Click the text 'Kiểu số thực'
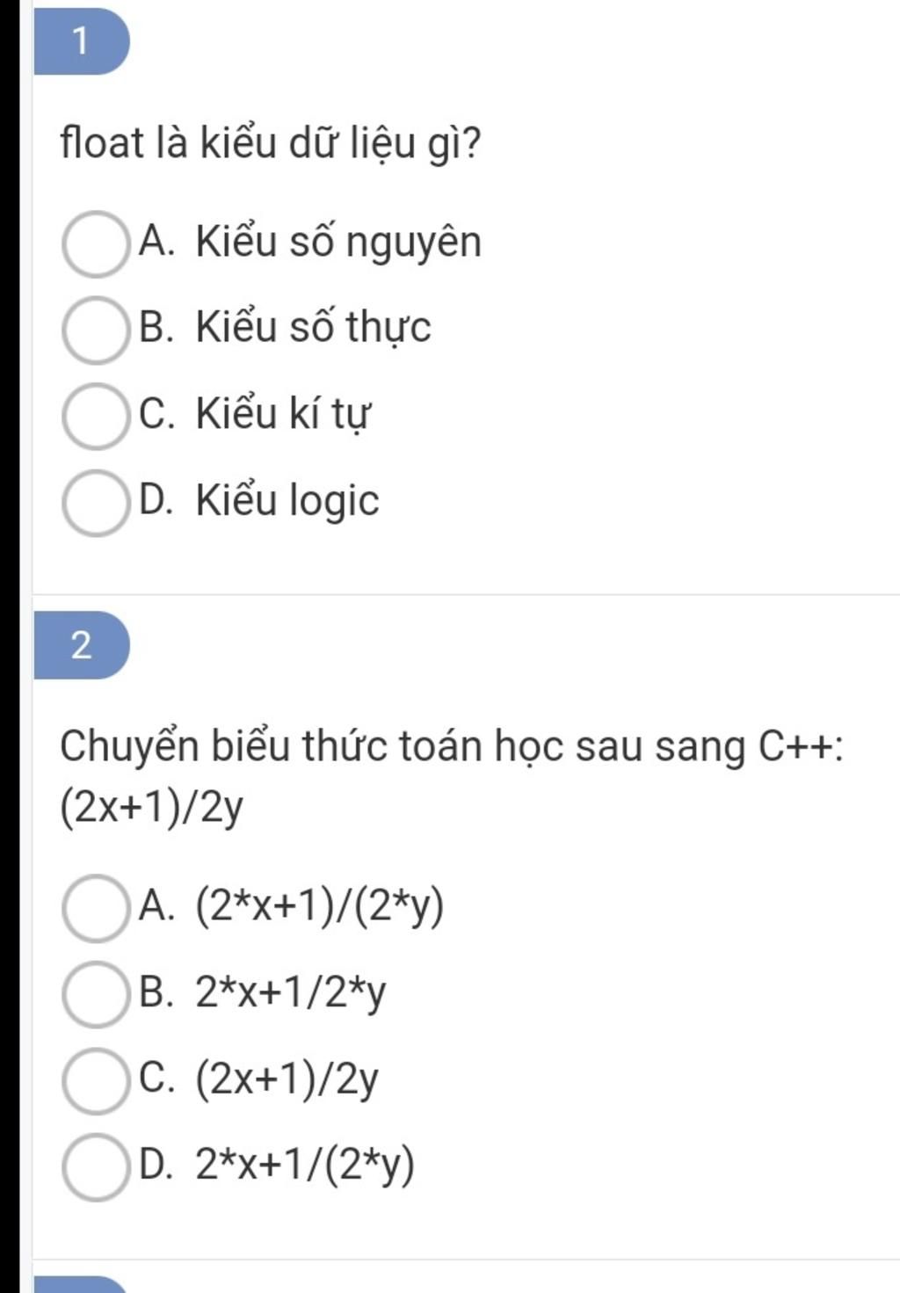Screen dimensions: 900x1293 click(x=313, y=328)
